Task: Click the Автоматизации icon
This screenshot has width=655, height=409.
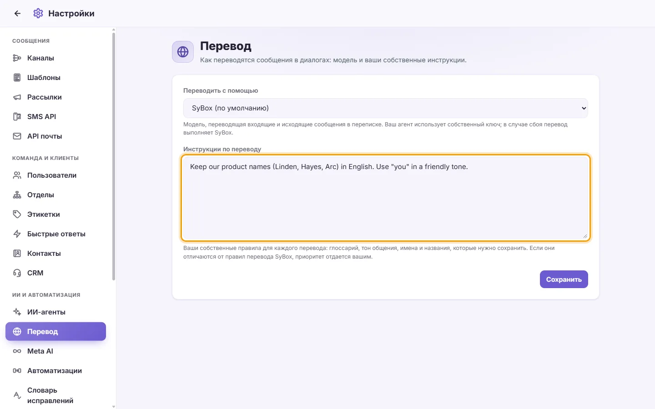Action: coord(17,371)
